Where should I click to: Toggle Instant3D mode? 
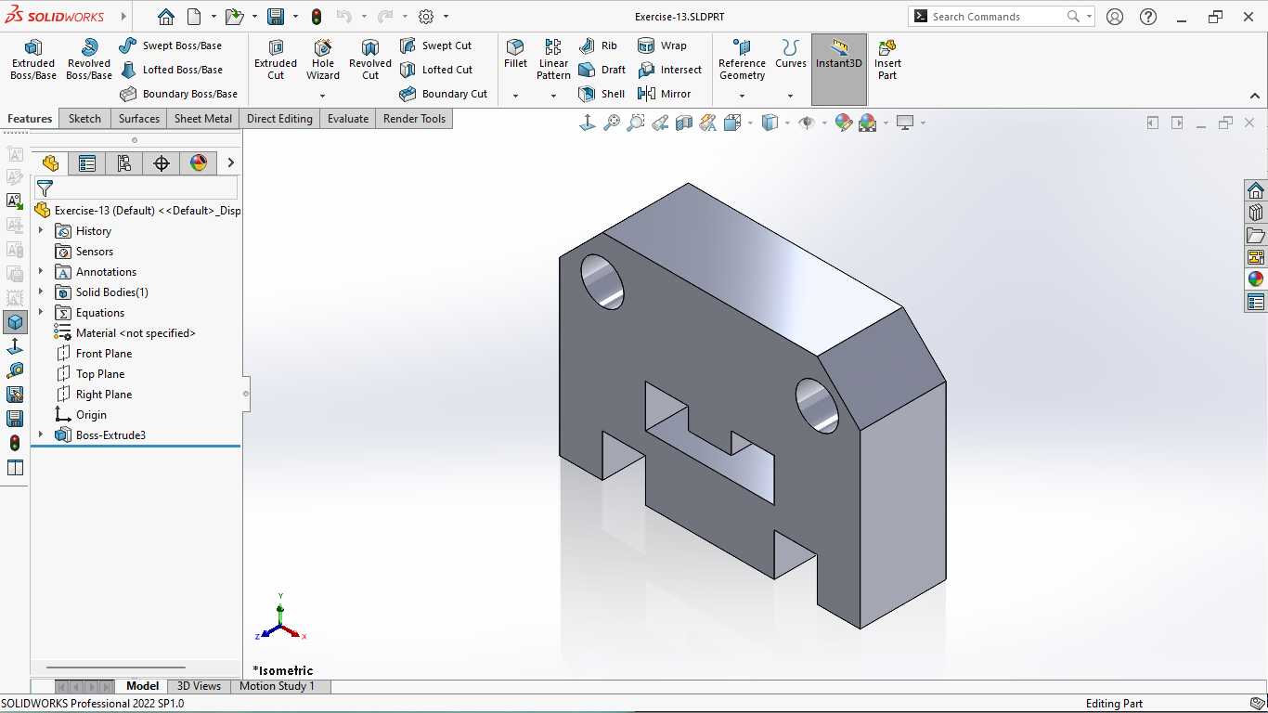point(839,70)
